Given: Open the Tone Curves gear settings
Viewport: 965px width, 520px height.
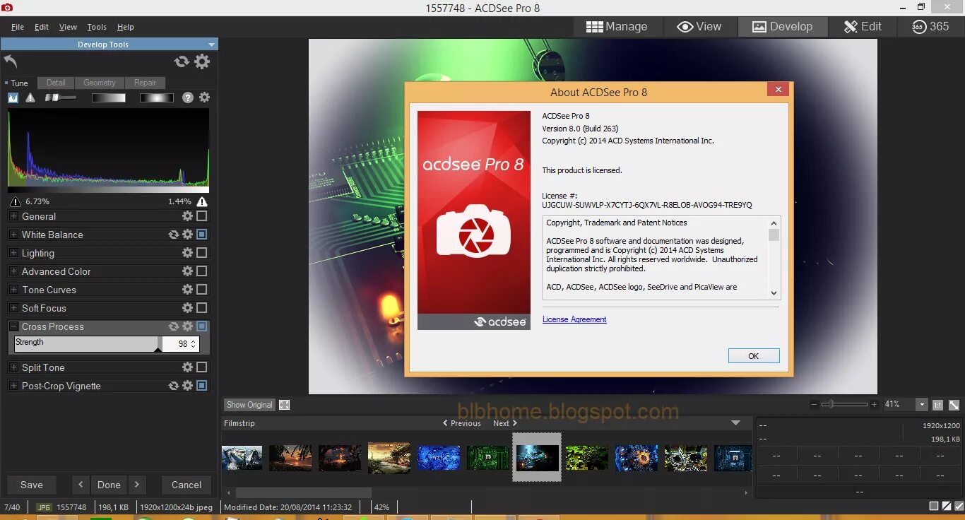Looking at the screenshot, I should (x=187, y=290).
